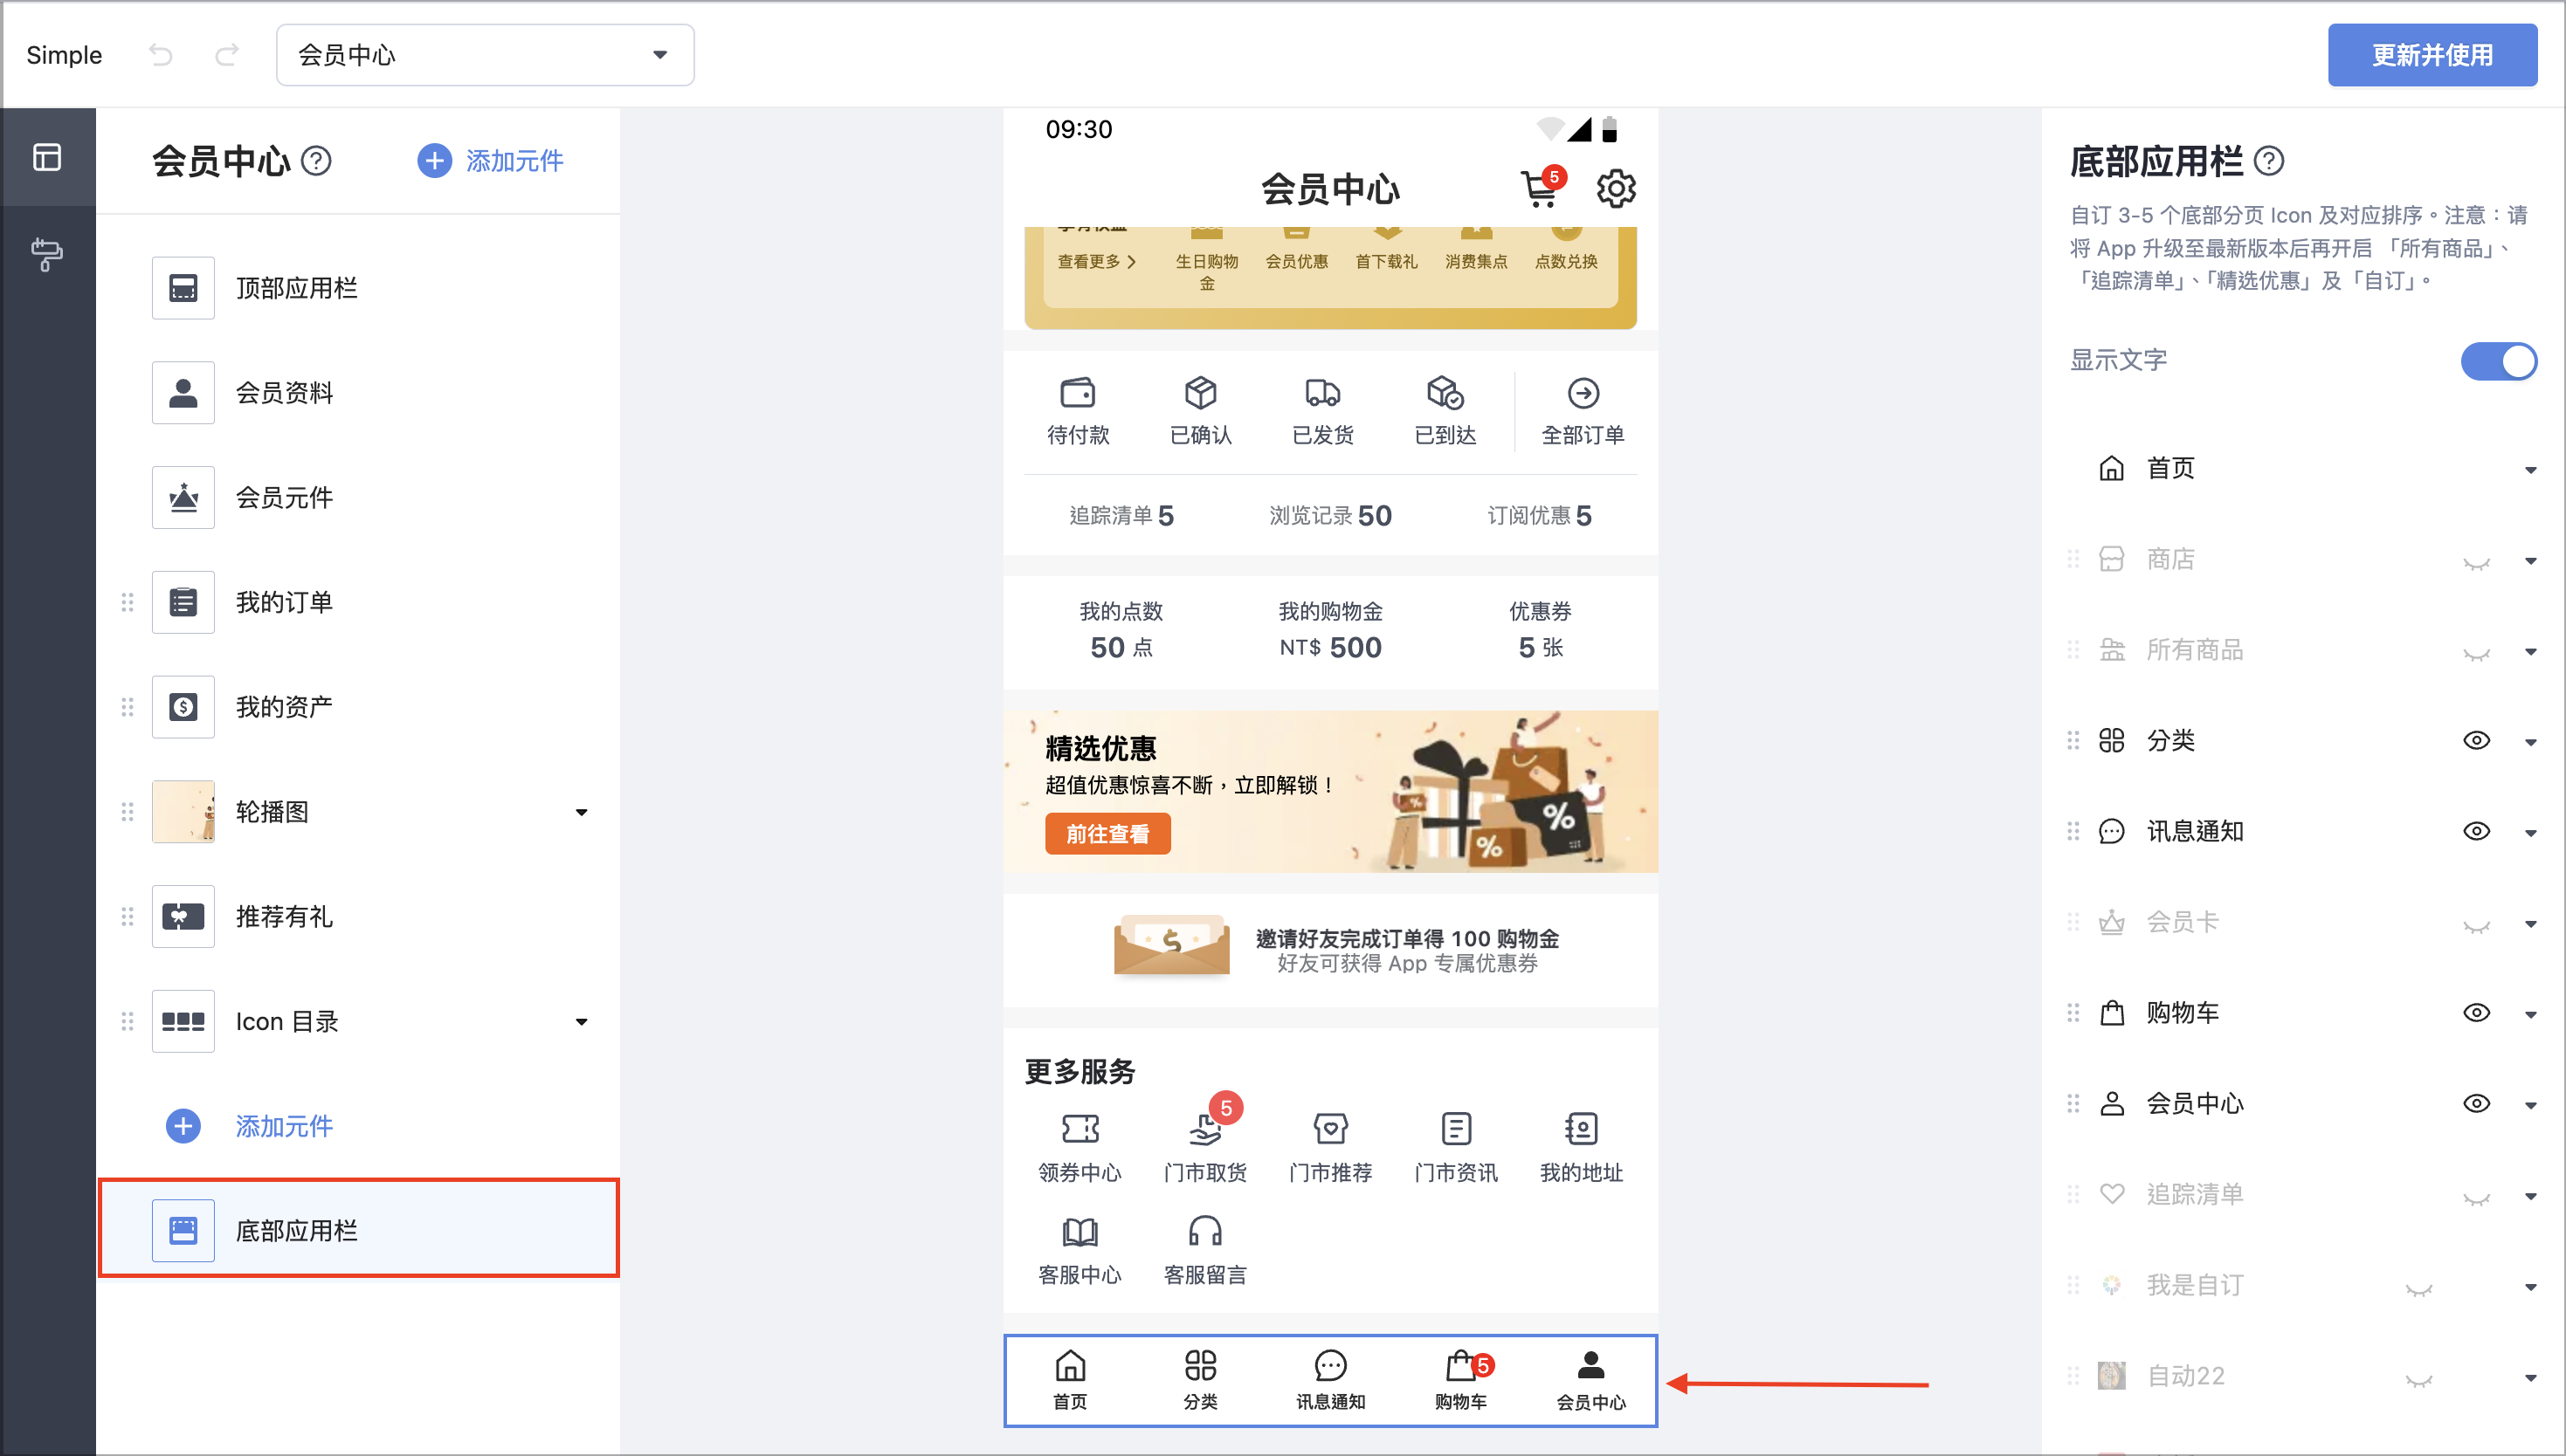Expand the 自动22 item settings
The image size is (2566, 1456).
[x=2530, y=1378]
